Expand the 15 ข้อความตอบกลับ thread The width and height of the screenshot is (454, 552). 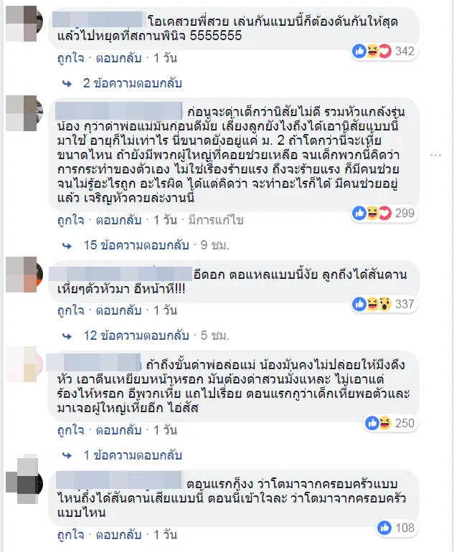click(x=136, y=245)
